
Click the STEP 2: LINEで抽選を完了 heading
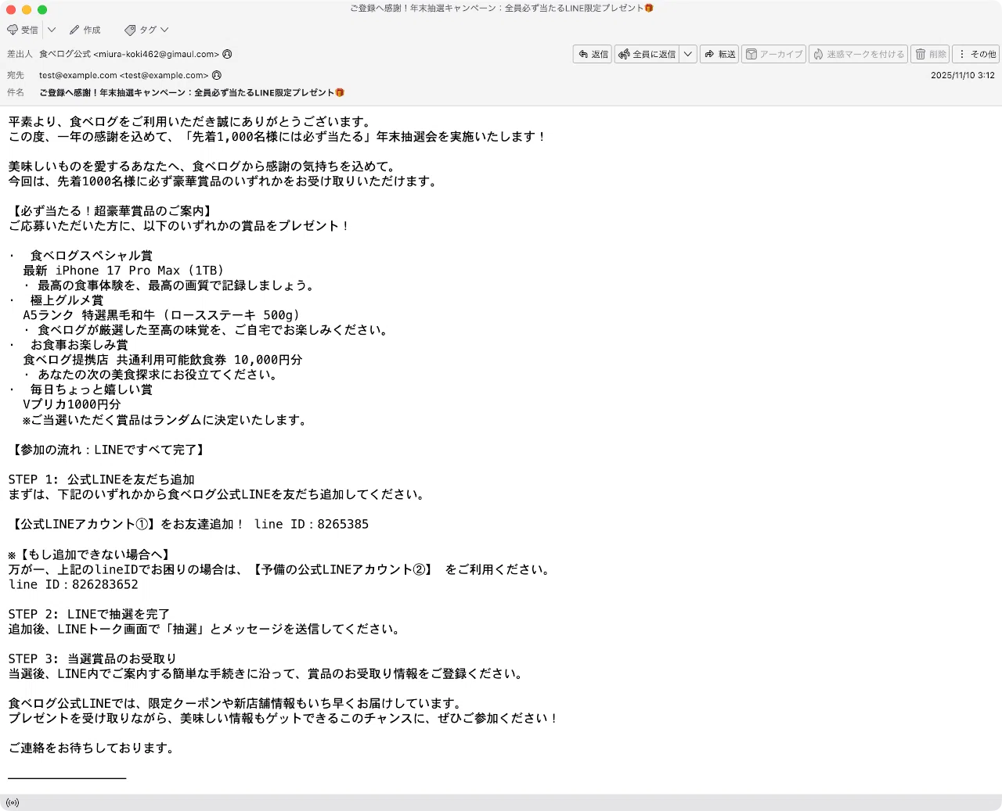tap(89, 614)
